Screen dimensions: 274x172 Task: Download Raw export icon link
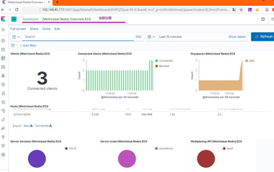tap(28, 126)
